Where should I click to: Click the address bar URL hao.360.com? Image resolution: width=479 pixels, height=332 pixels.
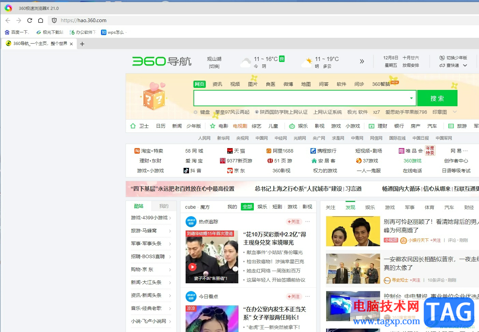(84, 20)
